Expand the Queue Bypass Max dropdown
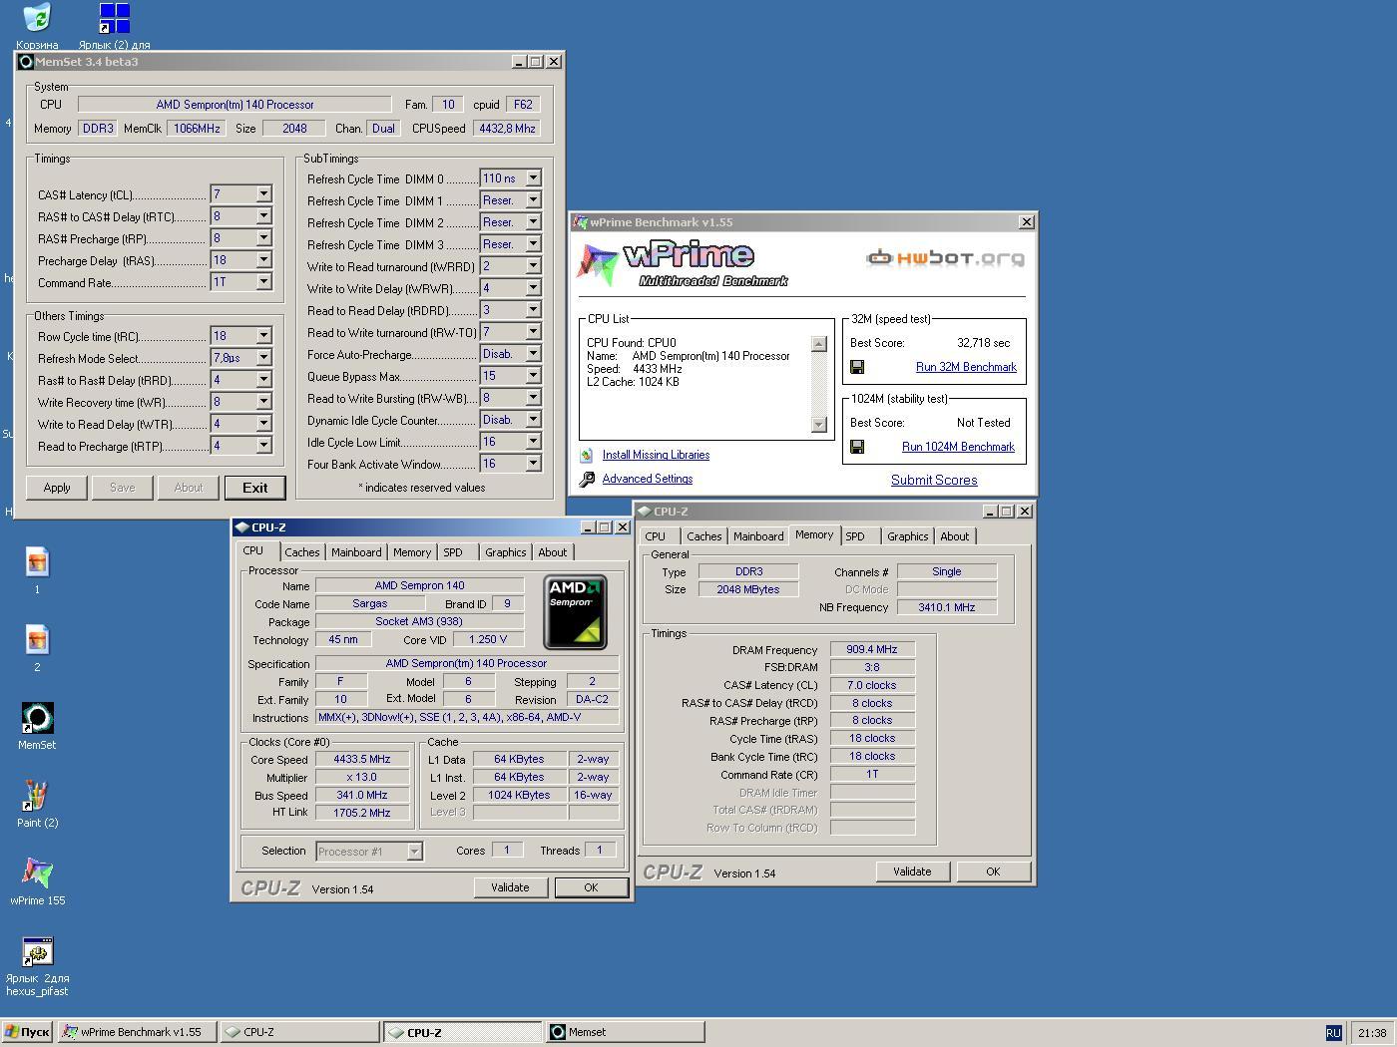1397x1047 pixels. pyautogui.click(x=533, y=376)
